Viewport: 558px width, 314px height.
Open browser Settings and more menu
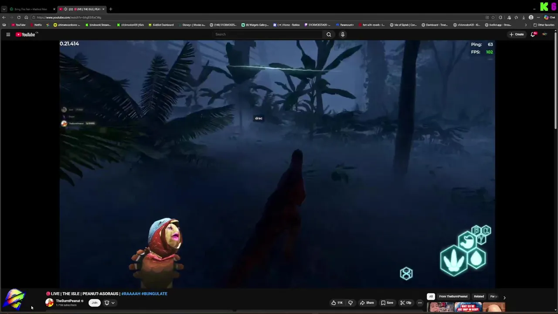[539, 17]
